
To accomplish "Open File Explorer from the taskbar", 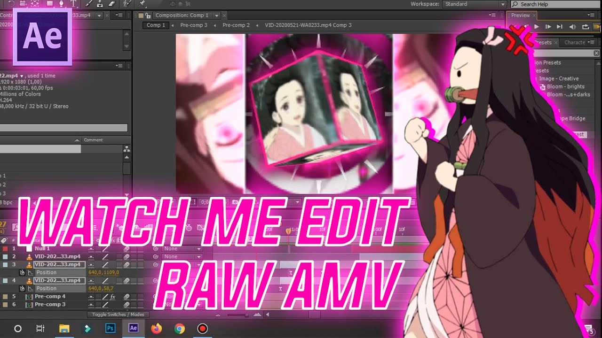I will [64, 329].
